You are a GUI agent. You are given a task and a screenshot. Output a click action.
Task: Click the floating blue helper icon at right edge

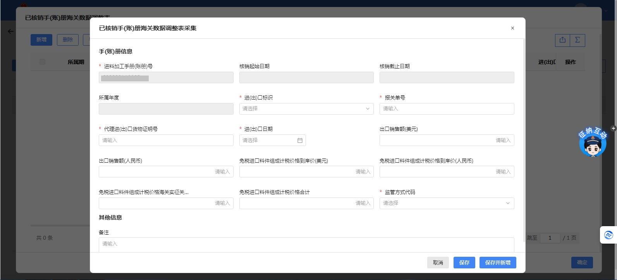pyautogui.click(x=608, y=235)
